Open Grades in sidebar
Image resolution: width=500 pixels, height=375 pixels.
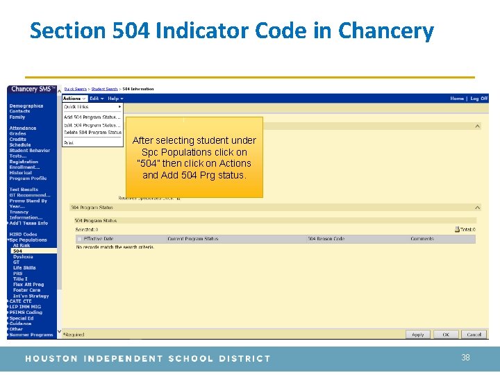click(x=17, y=133)
